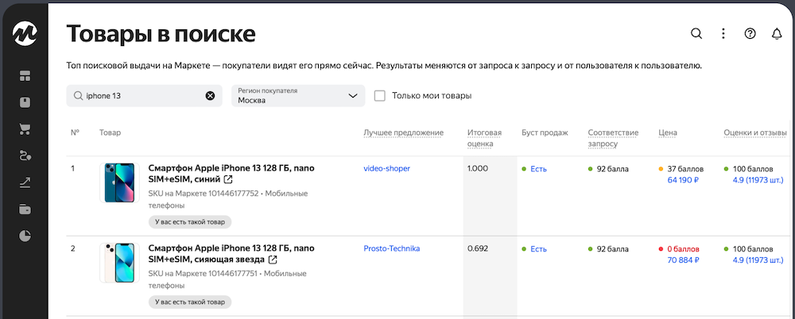Open the help question mark icon
The height and width of the screenshot is (319, 795).
tap(750, 33)
